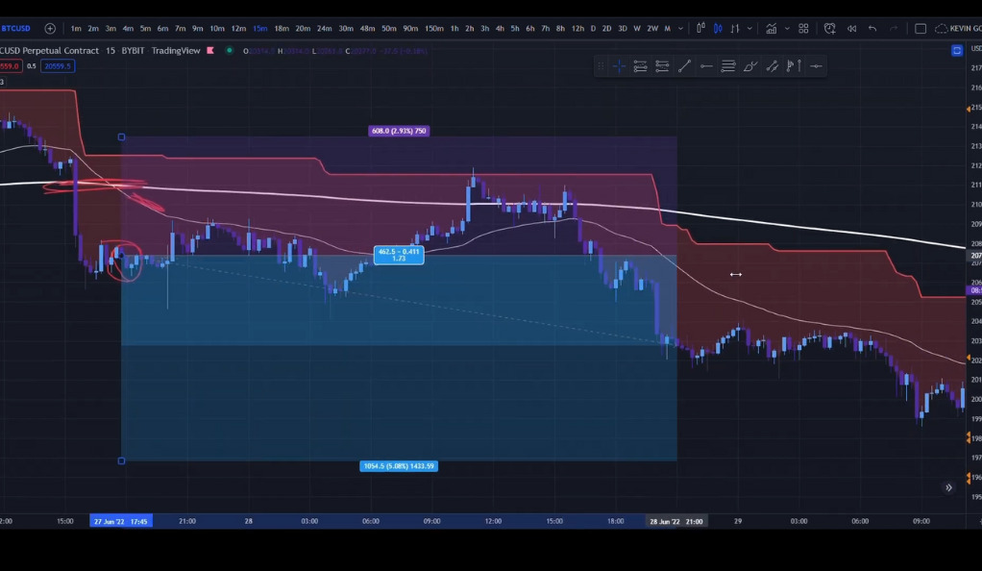Click the green market status dot
982x571 pixels.
(x=230, y=50)
